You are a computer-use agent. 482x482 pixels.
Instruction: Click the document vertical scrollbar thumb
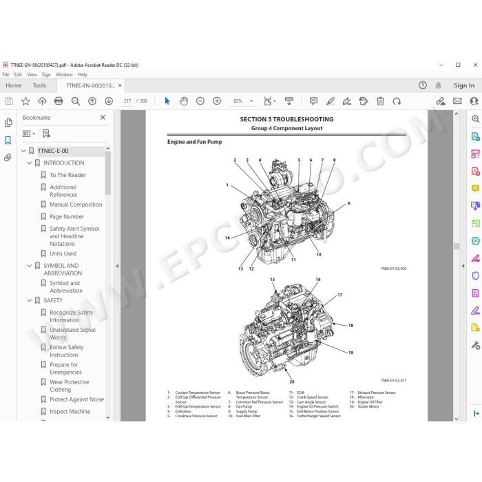coord(457,247)
